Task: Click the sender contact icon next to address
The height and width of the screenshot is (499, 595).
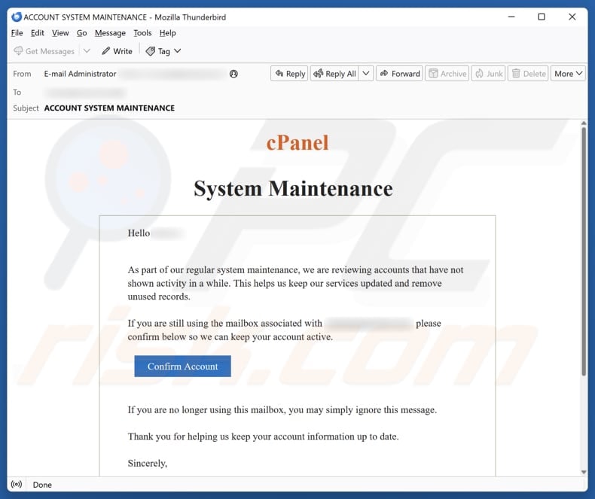Action: pyautogui.click(x=233, y=74)
